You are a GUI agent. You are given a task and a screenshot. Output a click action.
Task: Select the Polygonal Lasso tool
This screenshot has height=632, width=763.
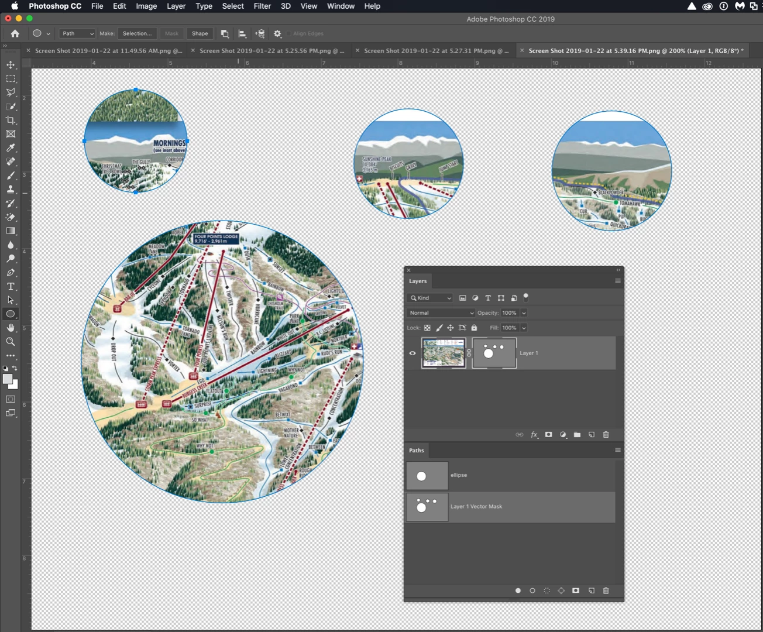coord(11,92)
